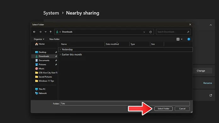Confirm with the Select Folder button
Image resolution: width=219 pixels, height=123 pixels.
pos(163,109)
